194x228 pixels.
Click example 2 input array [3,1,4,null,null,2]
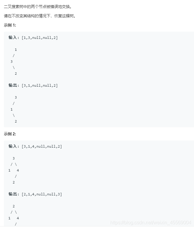42,146
